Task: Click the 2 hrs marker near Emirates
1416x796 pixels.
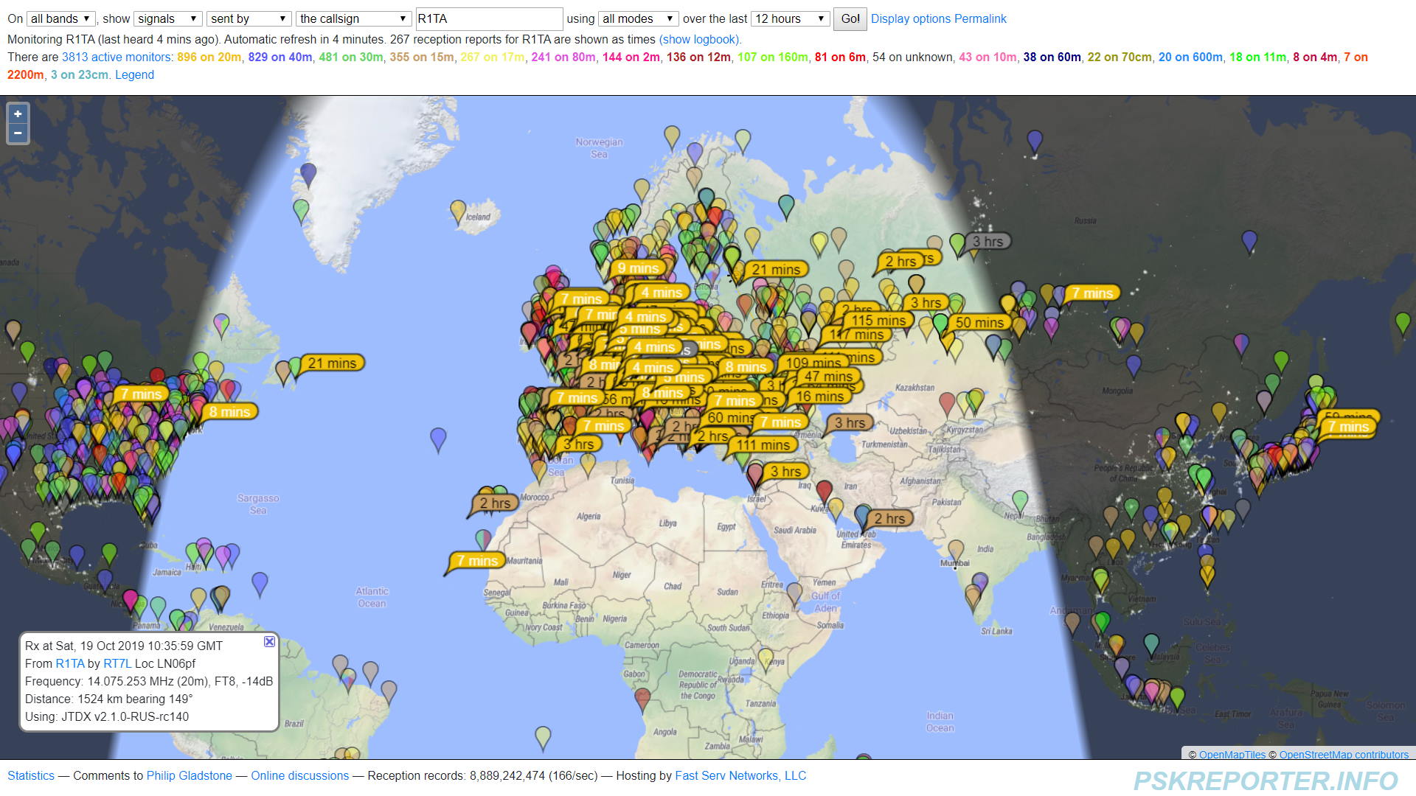Action: pos(889,519)
